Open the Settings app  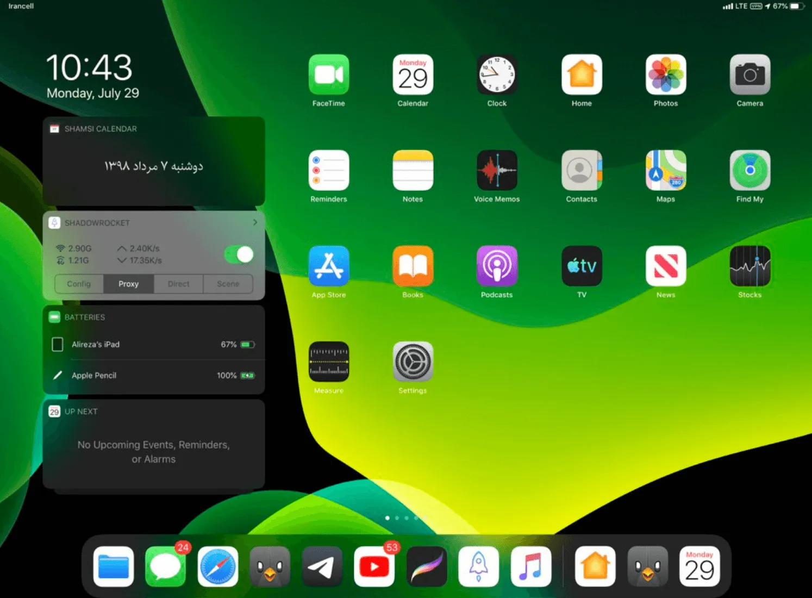tap(413, 362)
